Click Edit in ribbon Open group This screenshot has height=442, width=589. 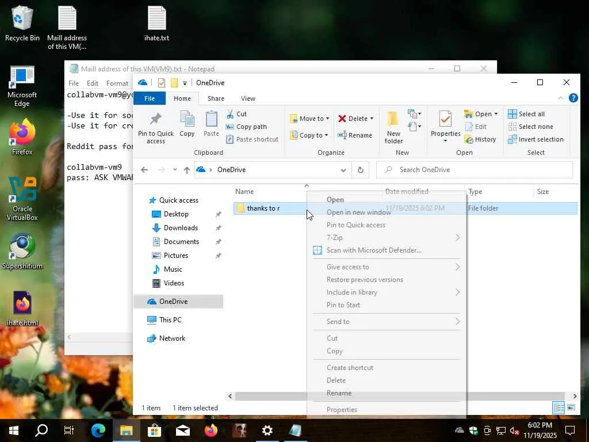[476, 127]
